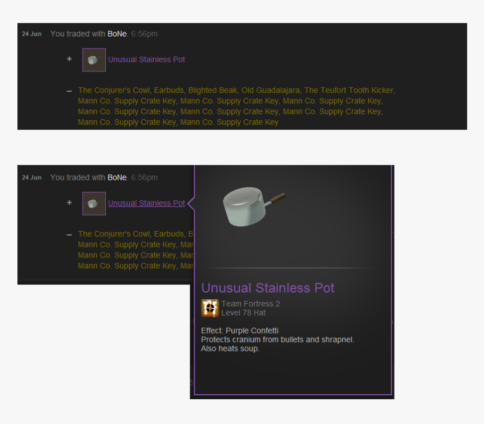Click "Earbuds" text in upper trade entry
This screenshot has height=424, width=484.
[x=169, y=90]
